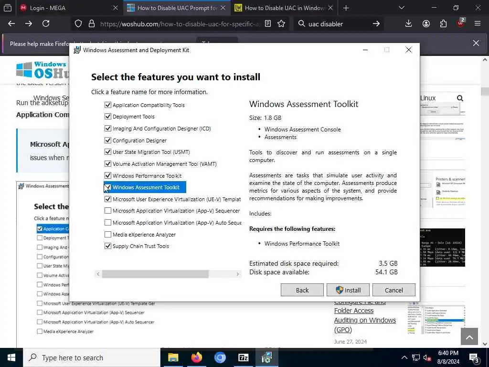Click the site padlock icon
Viewport: 489px width, 367px height.
tap(91, 24)
